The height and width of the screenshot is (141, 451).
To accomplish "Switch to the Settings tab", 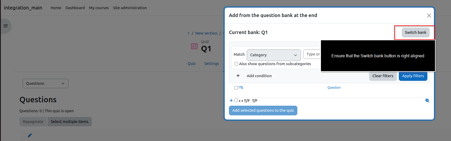I will tap(211, 64).
